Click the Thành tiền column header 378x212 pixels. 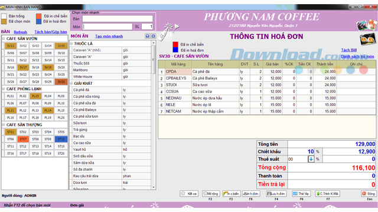(324, 64)
